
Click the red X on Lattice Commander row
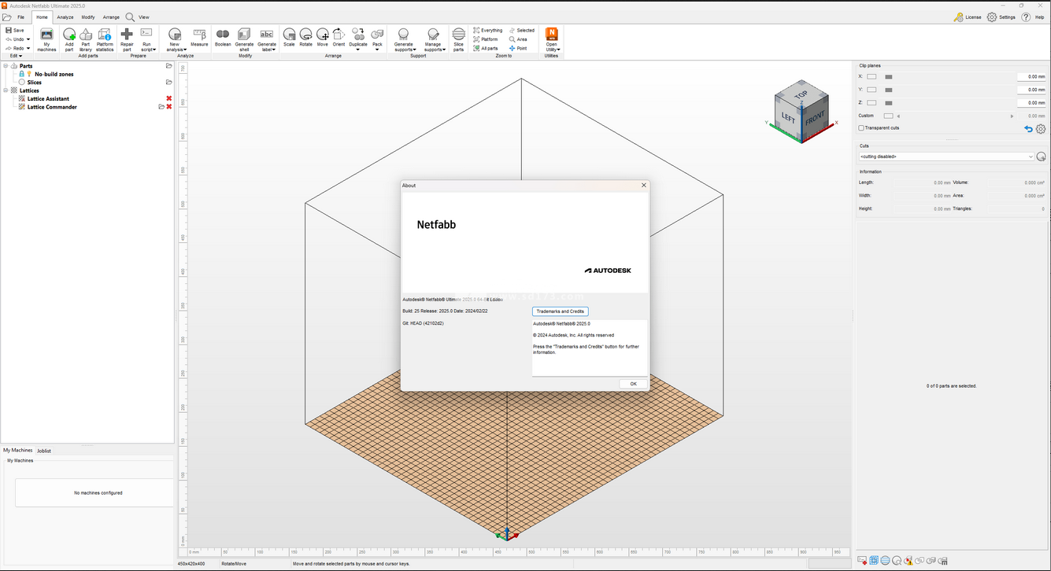(x=168, y=107)
